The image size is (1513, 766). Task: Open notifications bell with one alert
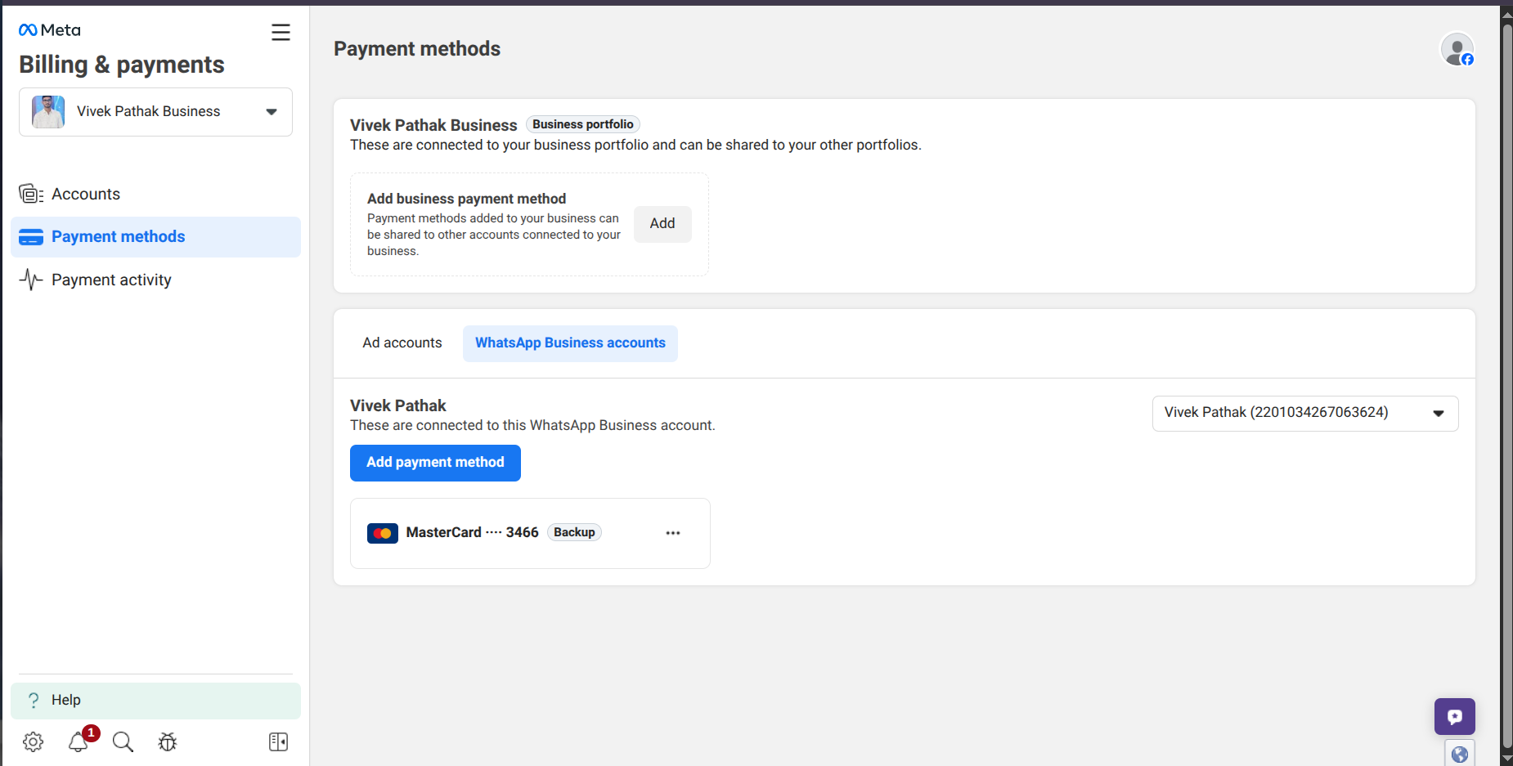(x=79, y=741)
